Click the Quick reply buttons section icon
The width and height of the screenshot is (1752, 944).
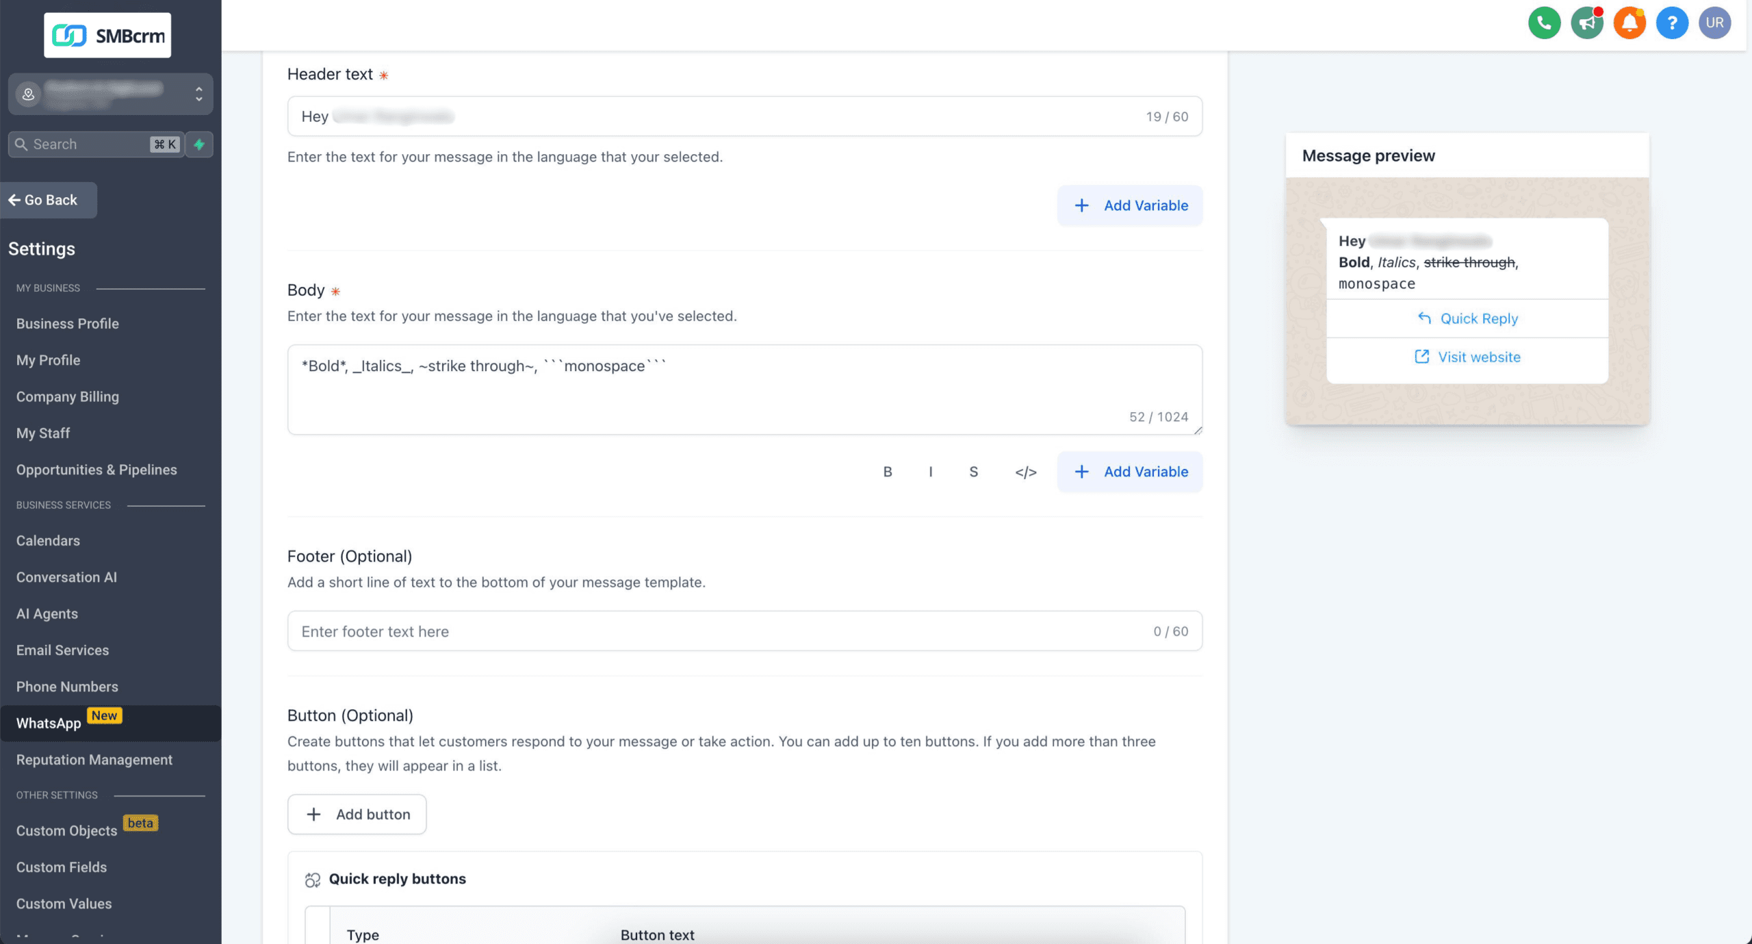[x=313, y=880]
